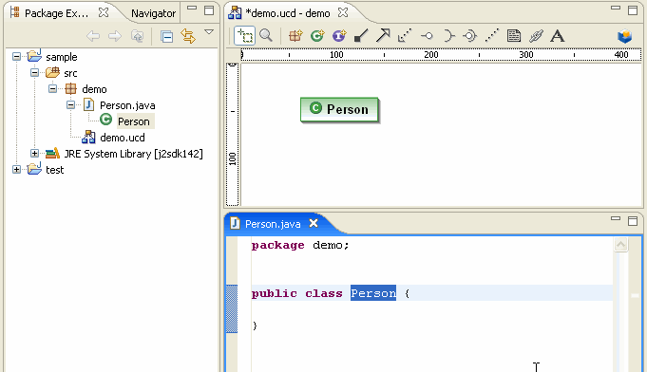This screenshot has width=647, height=372.
Task: Maximize the Package Explorer panel
Action: tap(209, 10)
